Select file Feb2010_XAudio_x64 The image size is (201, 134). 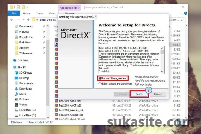coord(71,110)
